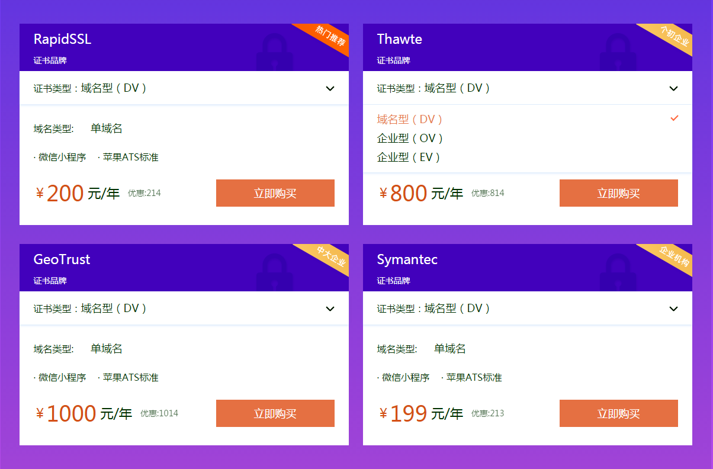Select the 企业型（OV）certificate option
This screenshot has width=713, height=469.
click(409, 138)
